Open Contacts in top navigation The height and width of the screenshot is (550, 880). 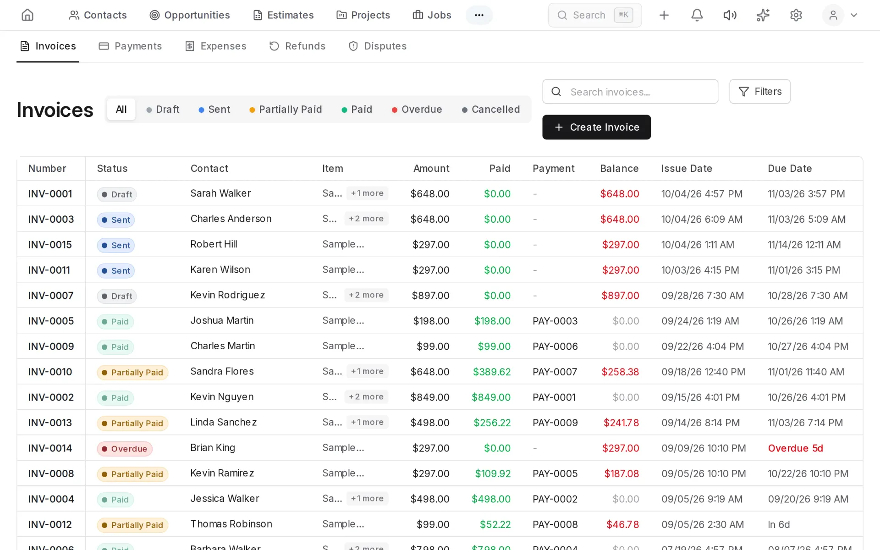point(98,15)
